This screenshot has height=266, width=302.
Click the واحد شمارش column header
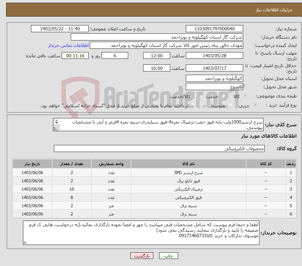tap(111, 164)
